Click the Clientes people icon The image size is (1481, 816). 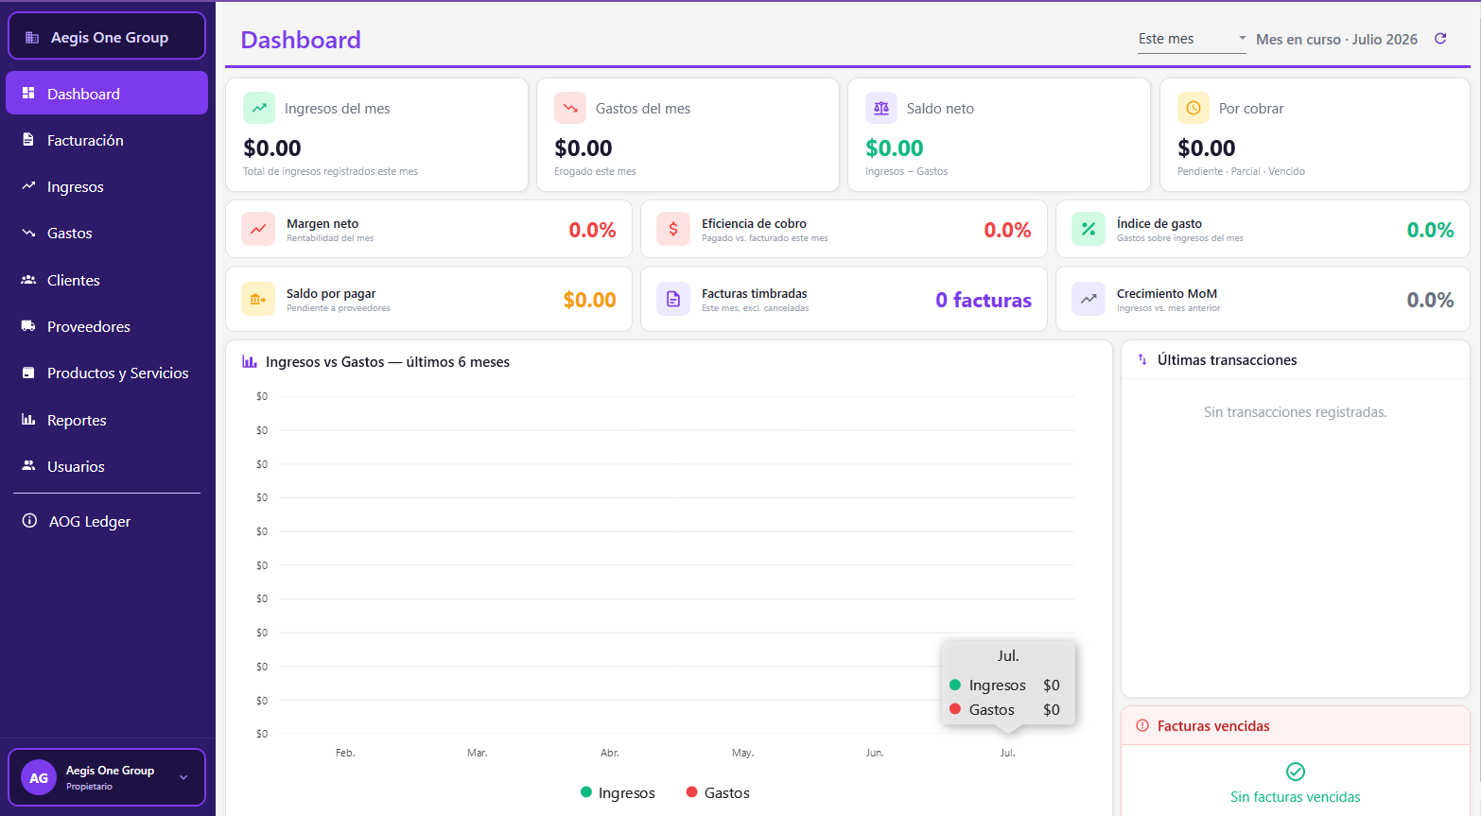pos(28,280)
